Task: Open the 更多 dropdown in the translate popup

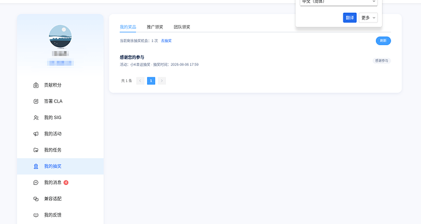Action: click(x=368, y=18)
